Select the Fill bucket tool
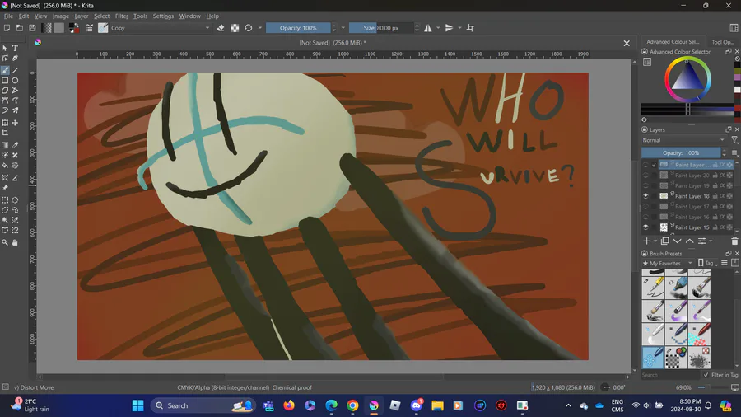 [x=5, y=166]
